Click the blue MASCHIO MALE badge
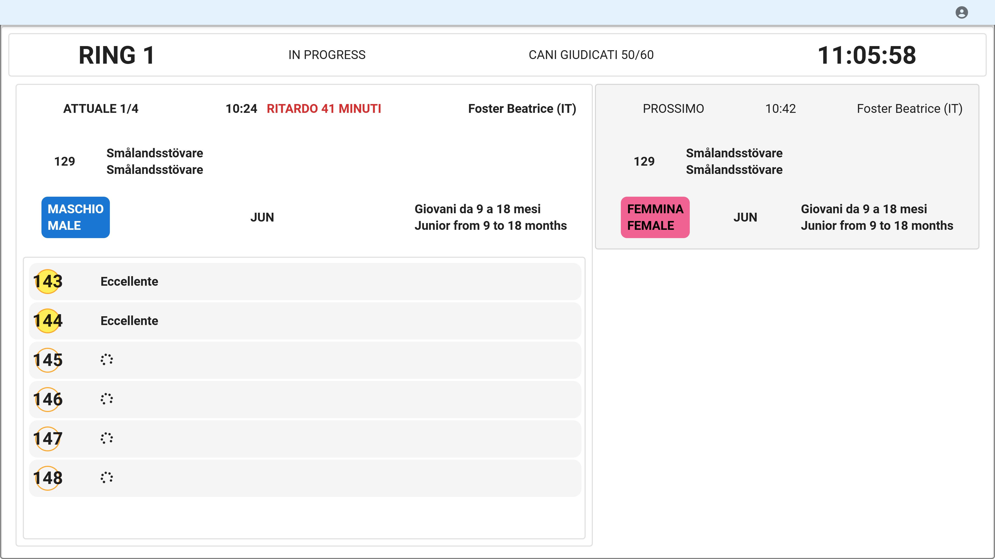Screen dimensions: 995x559 (75, 217)
